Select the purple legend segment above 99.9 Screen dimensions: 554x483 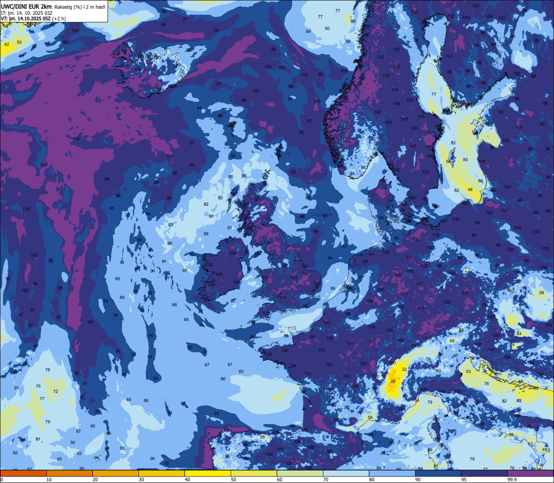click(530, 473)
